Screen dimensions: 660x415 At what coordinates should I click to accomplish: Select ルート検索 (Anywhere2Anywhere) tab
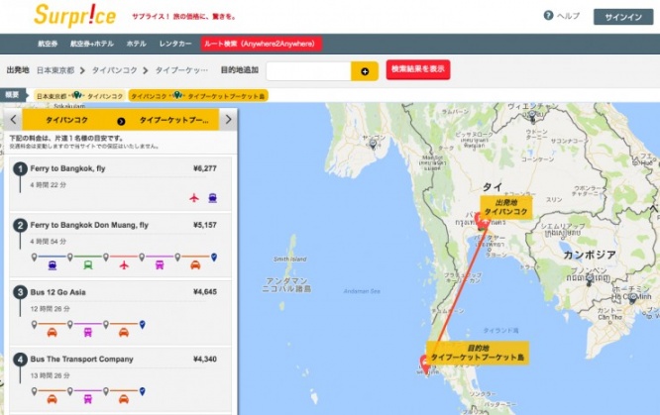(261, 44)
